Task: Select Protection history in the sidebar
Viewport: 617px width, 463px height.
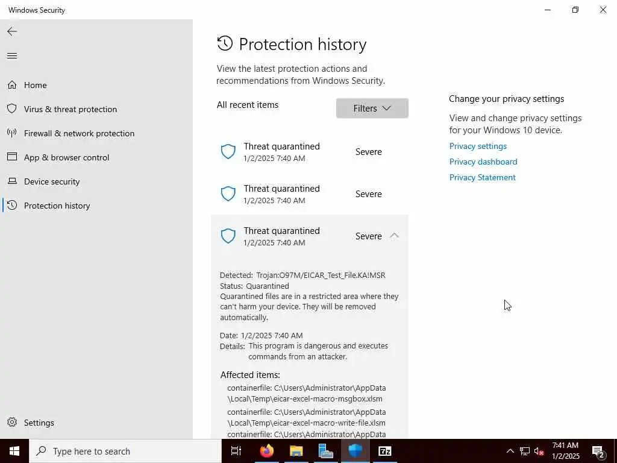Action: tap(57, 206)
